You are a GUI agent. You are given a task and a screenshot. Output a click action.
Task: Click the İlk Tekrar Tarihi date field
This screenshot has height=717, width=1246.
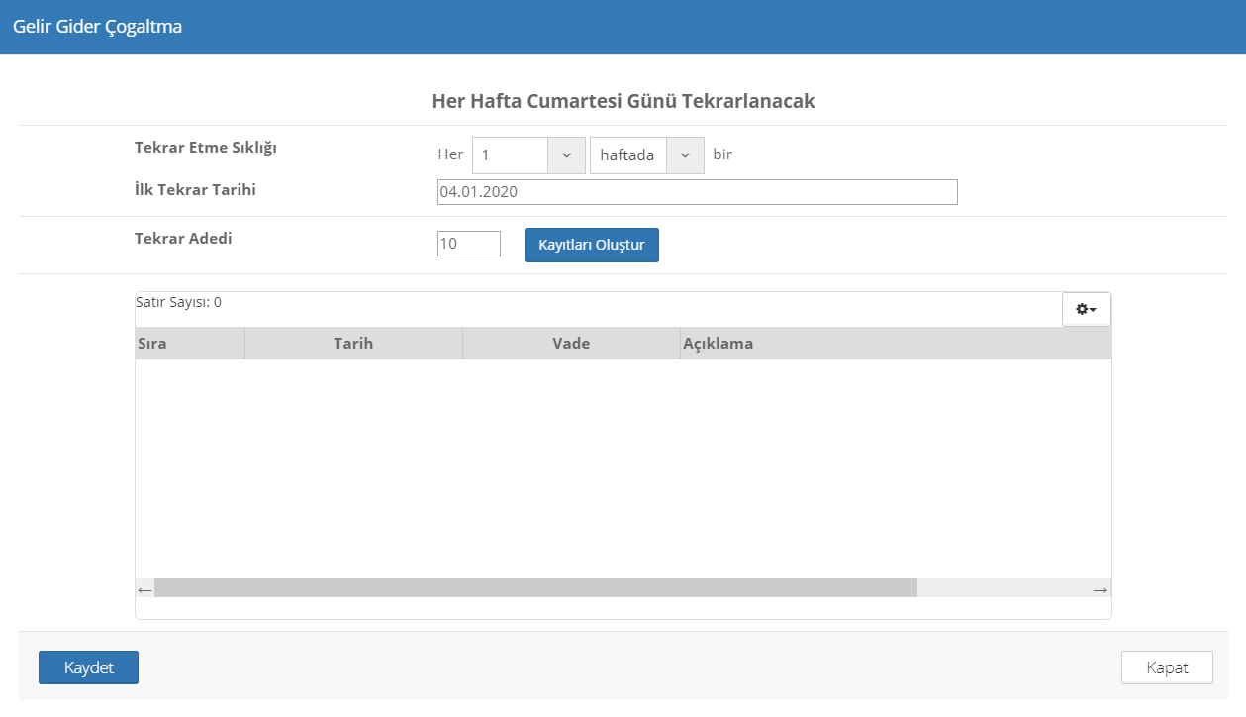tap(697, 192)
